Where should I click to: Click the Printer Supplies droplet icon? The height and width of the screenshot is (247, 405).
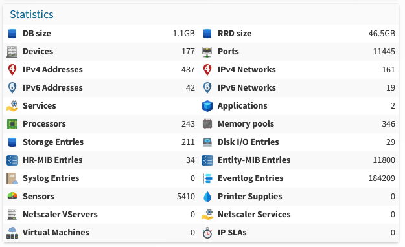coord(207,197)
